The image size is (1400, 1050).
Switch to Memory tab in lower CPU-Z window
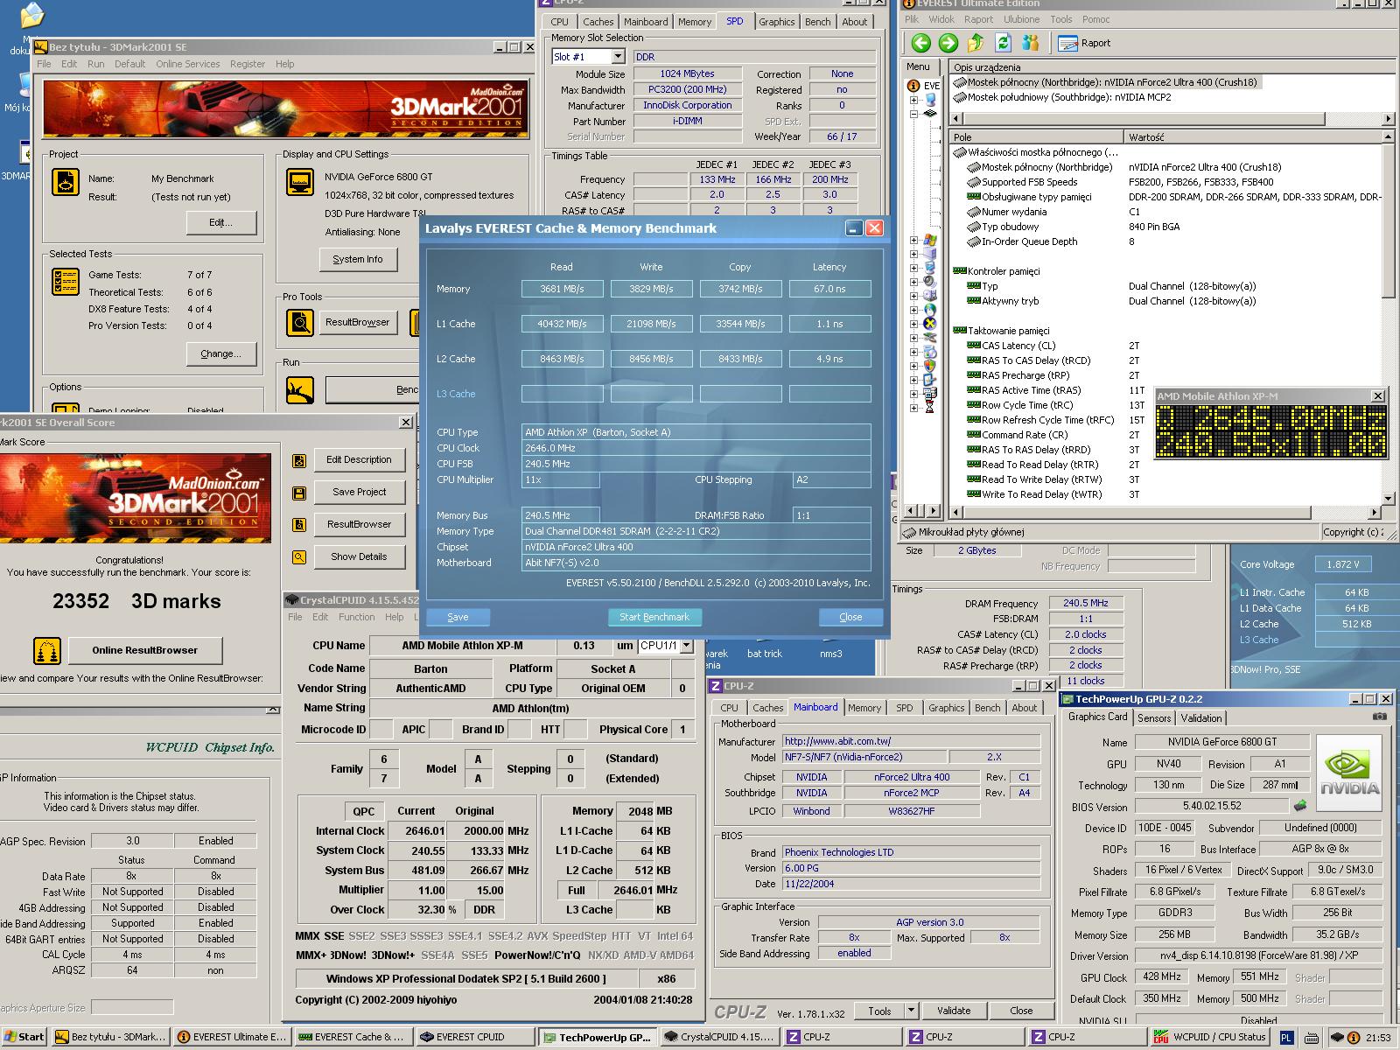pos(864,708)
